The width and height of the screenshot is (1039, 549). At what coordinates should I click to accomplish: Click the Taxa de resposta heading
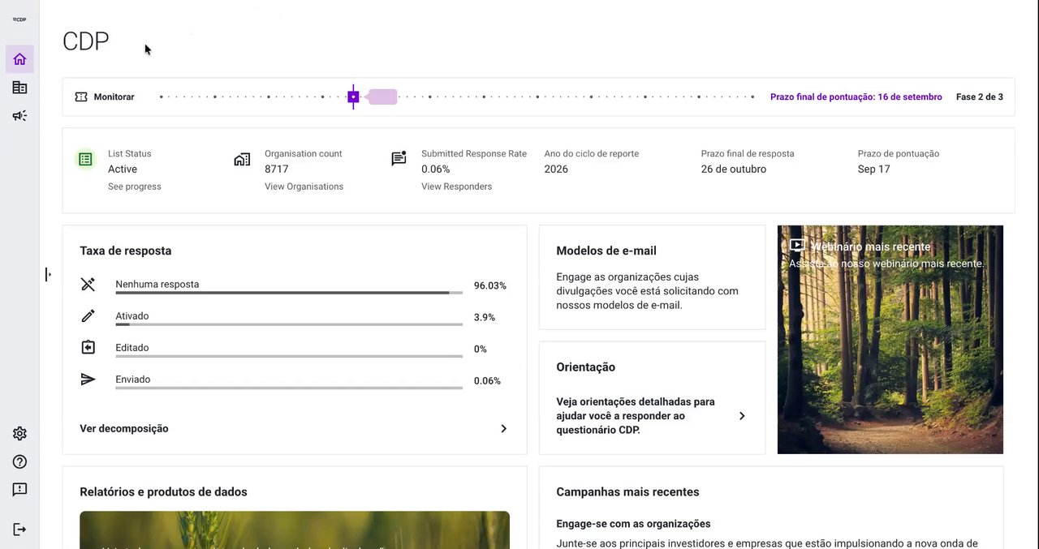click(126, 251)
